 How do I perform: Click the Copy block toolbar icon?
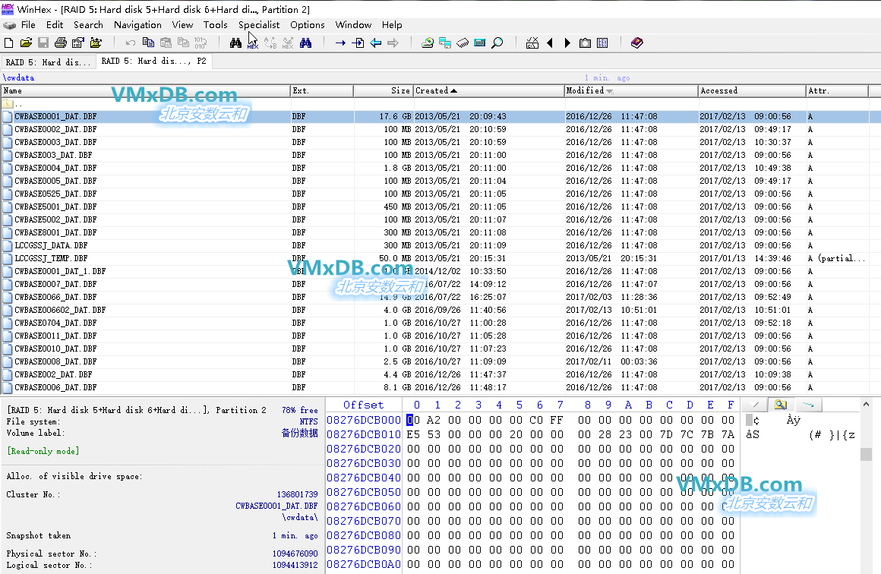click(148, 43)
